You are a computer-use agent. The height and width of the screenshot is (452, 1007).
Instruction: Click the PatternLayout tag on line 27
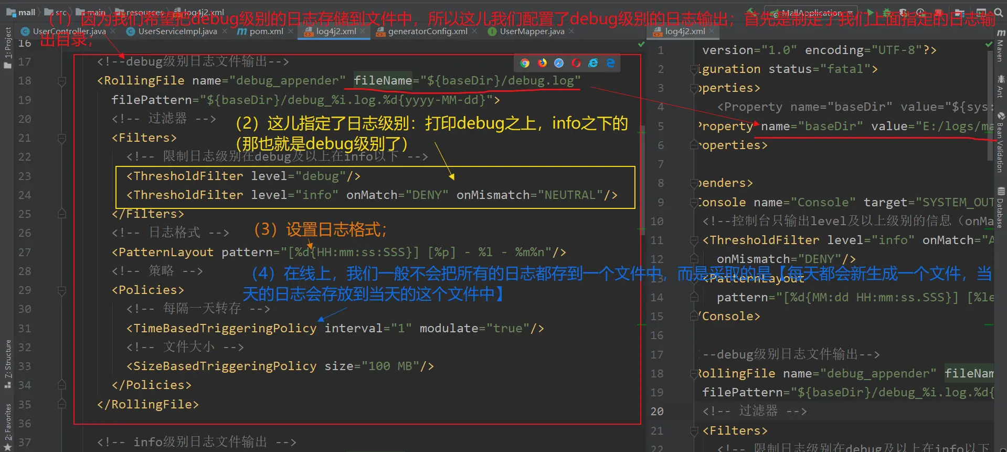(x=166, y=252)
